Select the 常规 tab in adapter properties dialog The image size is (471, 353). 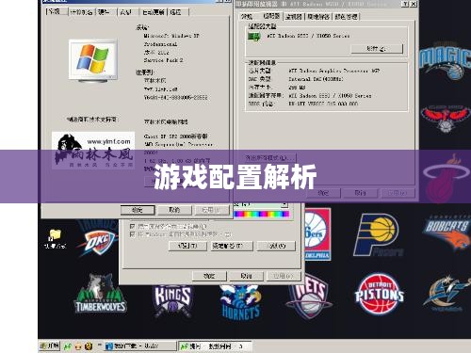tap(247, 16)
